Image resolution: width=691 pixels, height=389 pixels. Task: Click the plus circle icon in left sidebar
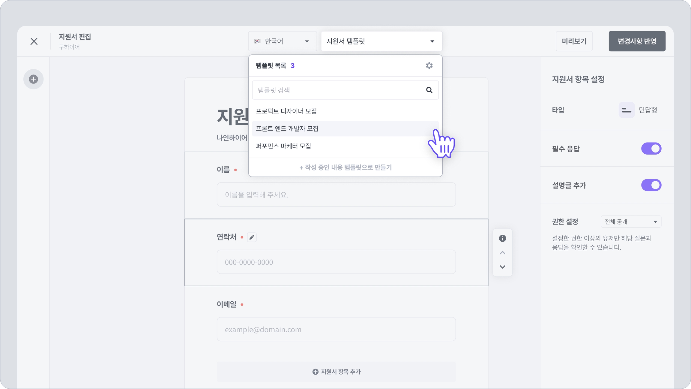point(34,79)
